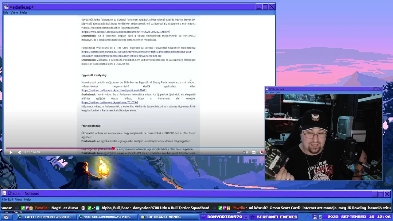Click the Webcam.mp4 video feed

324,137
